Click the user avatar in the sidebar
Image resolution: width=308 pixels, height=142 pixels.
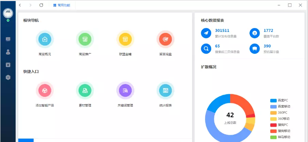point(8,13)
